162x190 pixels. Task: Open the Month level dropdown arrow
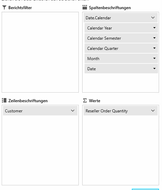click(154, 58)
